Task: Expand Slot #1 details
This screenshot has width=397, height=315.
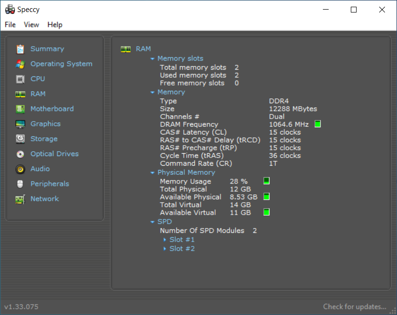Action: coord(165,240)
